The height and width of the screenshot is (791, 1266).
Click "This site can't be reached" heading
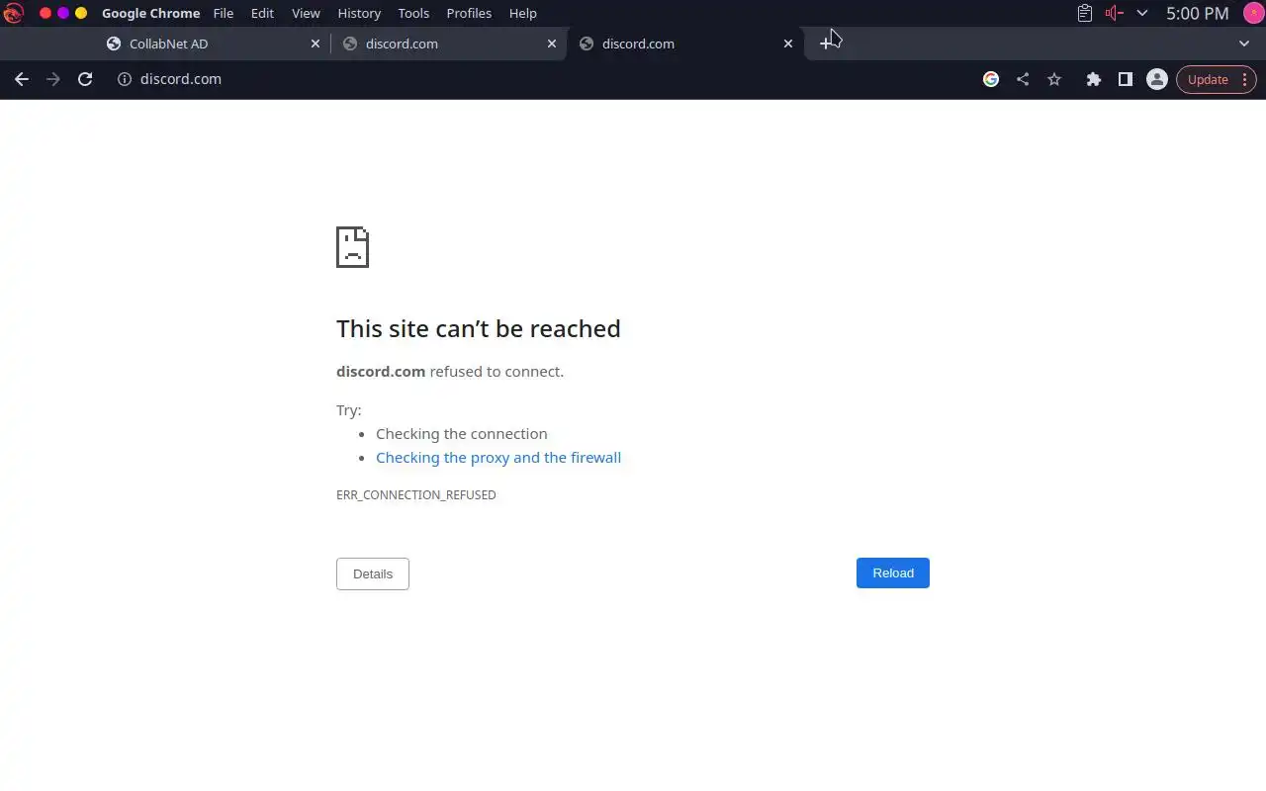pyautogui.click(x=479, y=328)
